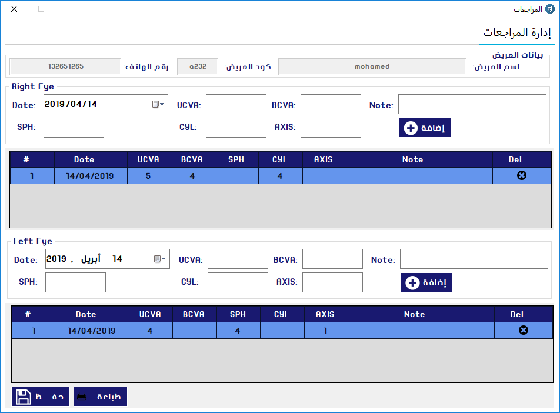The width and height of the screenshot is (560, 413).
Task: Focus the Left Eye SPH input field
Action: point(75,282)
